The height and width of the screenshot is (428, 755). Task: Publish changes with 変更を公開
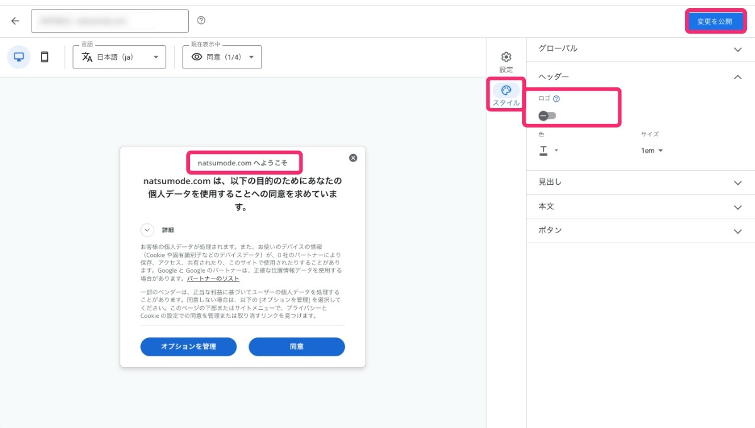click(715, 20)
